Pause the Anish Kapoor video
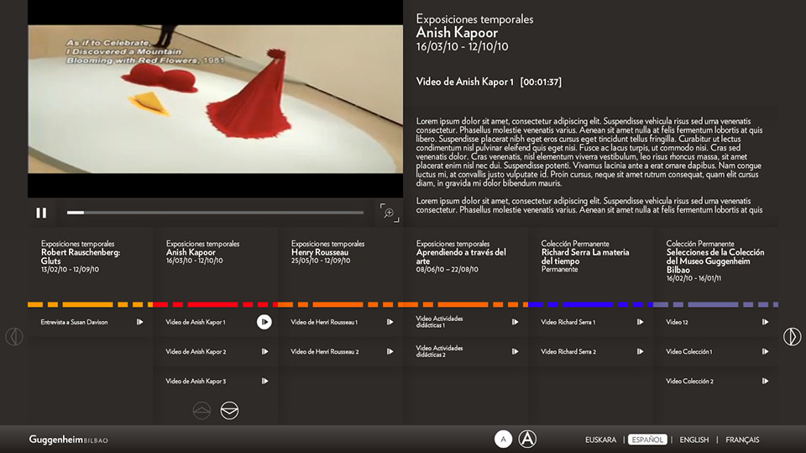 coord(41,213)
